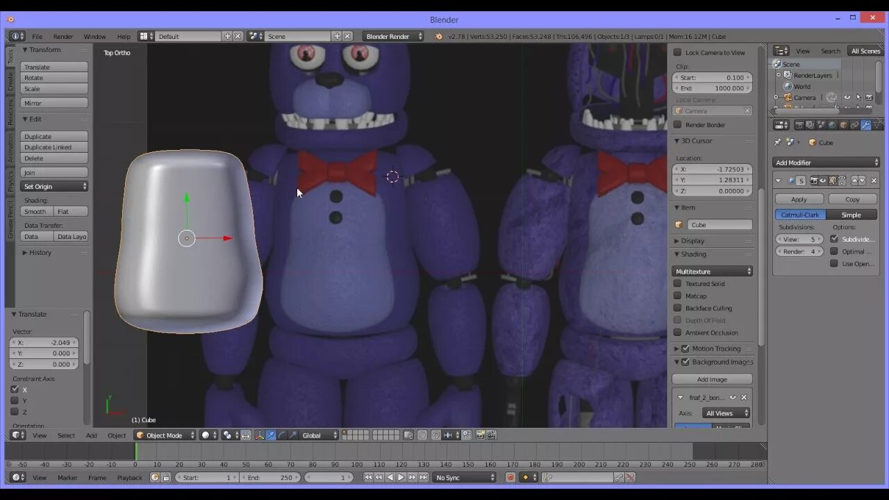Click the Add Image button
889x500 pixels.
coord(712,379)
